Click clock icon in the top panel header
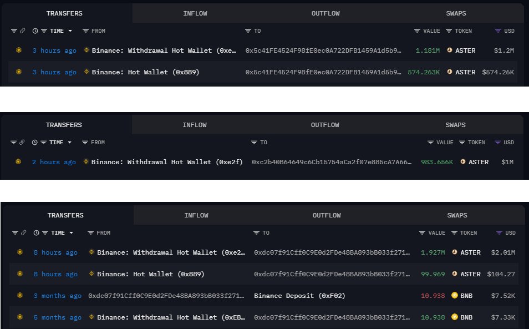This screenshot has height=329, width=529. tap(35, 31)
